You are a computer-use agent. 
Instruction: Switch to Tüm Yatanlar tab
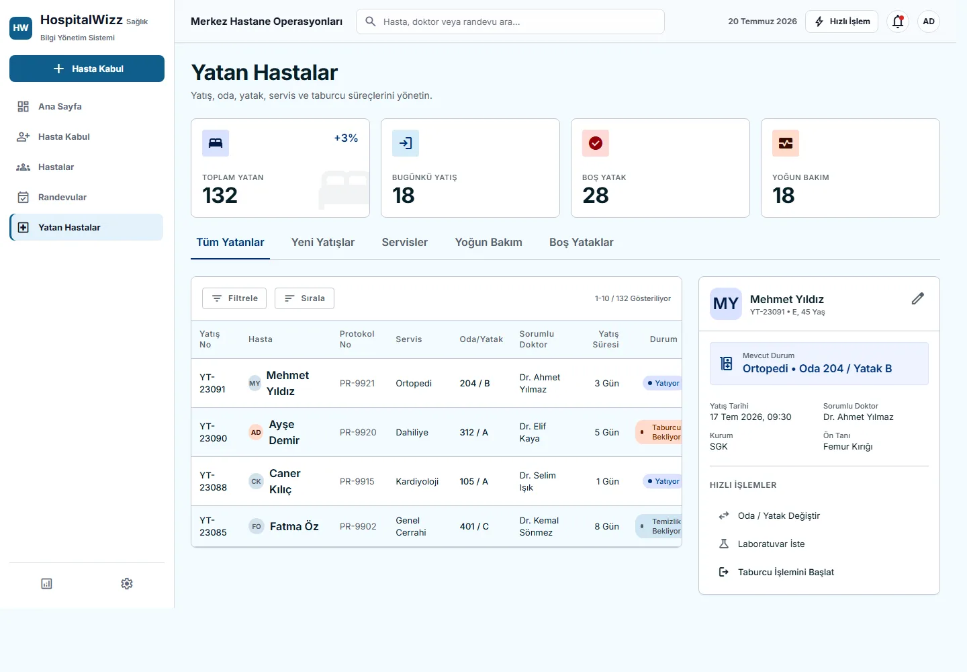230,242
